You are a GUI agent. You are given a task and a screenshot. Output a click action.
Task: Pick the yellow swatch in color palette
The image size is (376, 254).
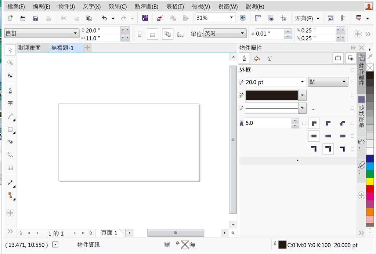coord(370,181)
